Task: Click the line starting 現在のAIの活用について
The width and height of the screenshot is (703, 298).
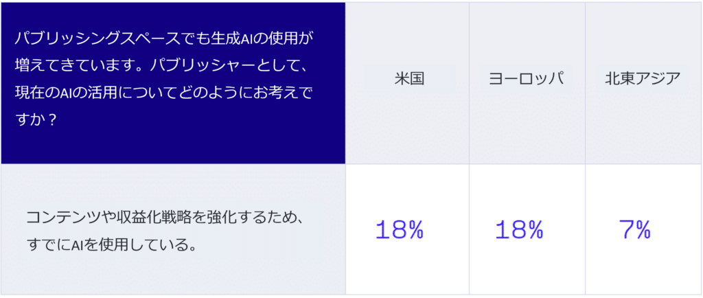Action: (163, 93)
